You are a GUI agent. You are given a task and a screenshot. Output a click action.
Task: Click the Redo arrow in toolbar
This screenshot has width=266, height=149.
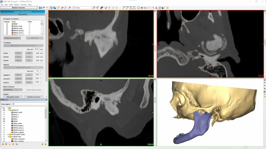(47, 8)
